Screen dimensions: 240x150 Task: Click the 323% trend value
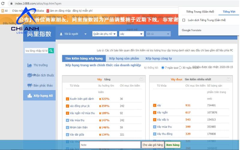point(104,99)
